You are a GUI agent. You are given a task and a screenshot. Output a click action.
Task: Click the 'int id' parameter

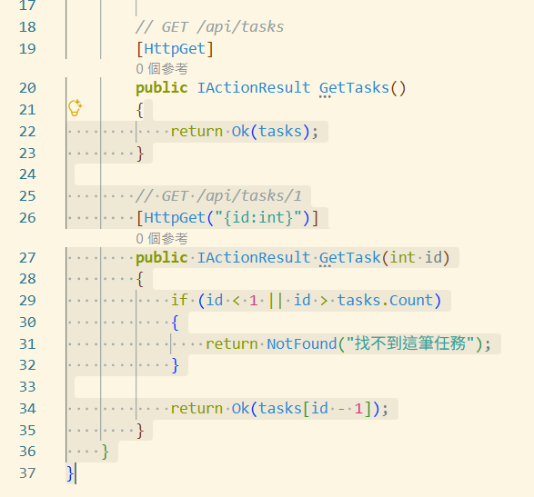point(416,257)
